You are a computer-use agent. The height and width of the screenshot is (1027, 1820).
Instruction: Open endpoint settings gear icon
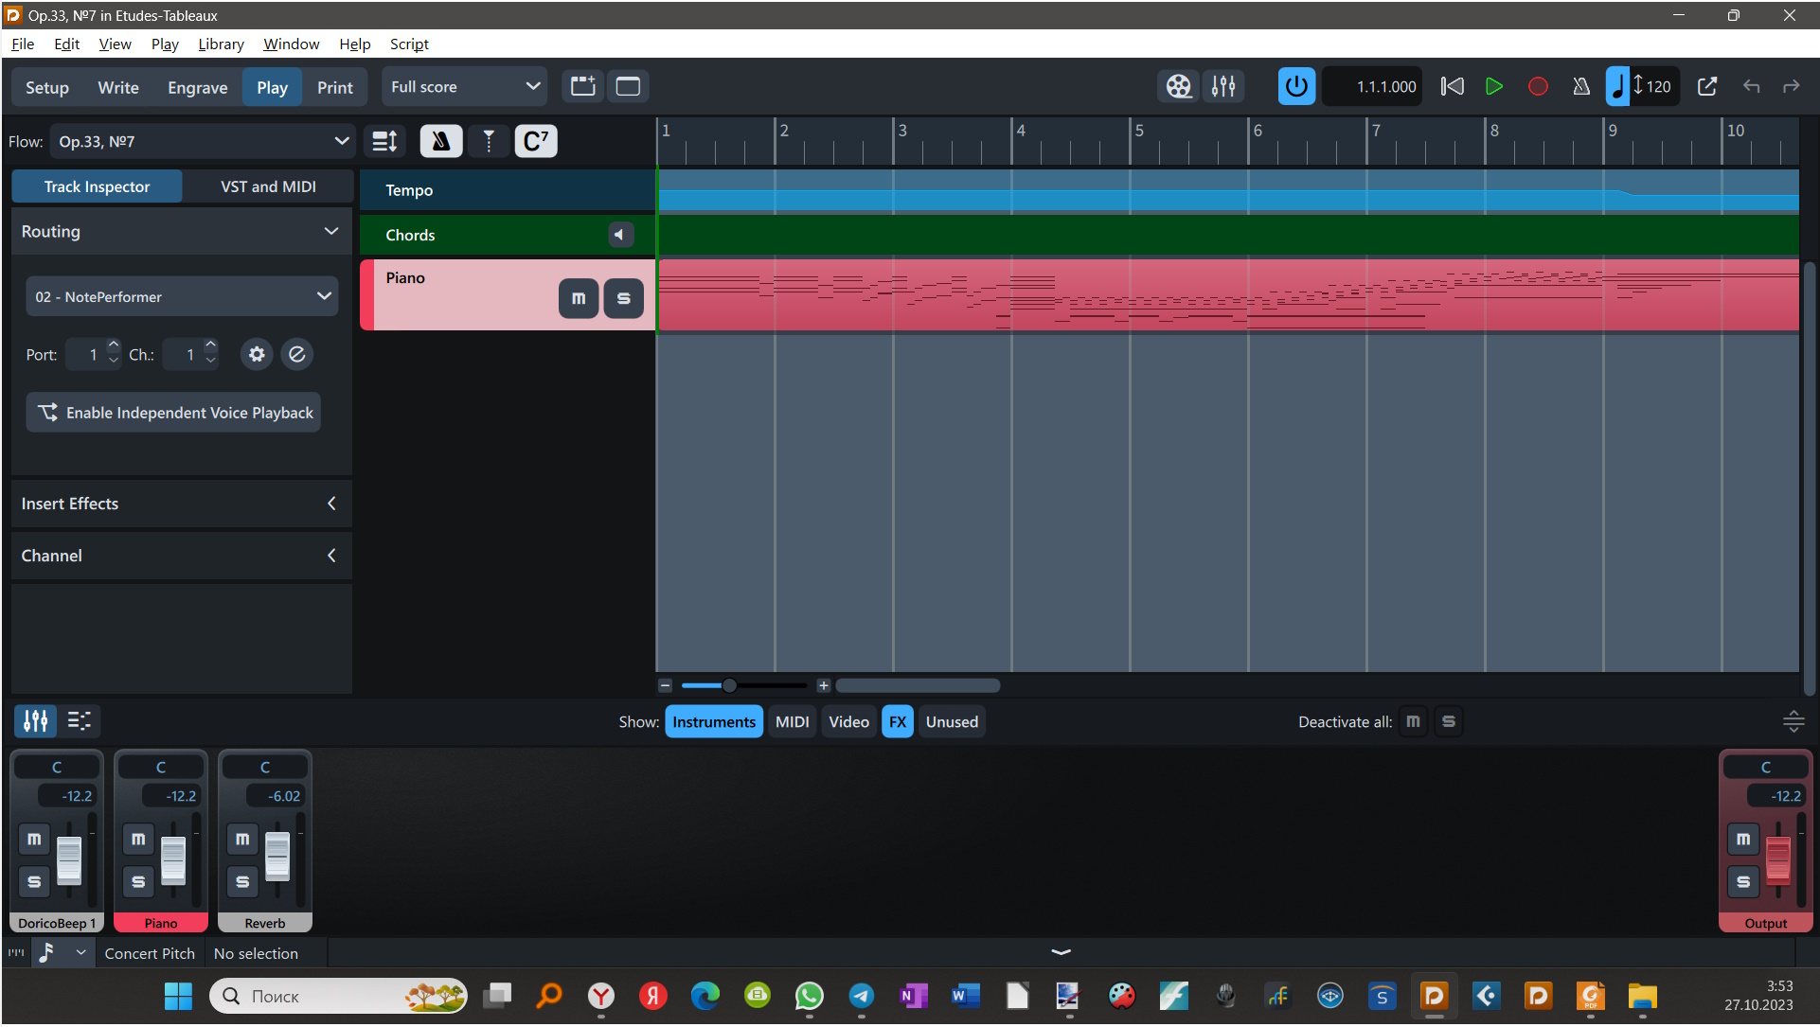(x=257, y=355)
